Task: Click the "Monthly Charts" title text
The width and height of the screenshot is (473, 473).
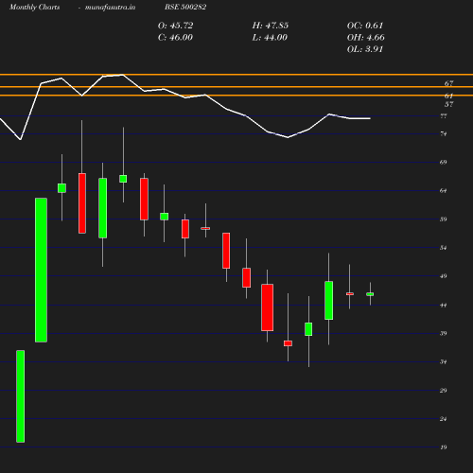Action: (x=34, y=7)
